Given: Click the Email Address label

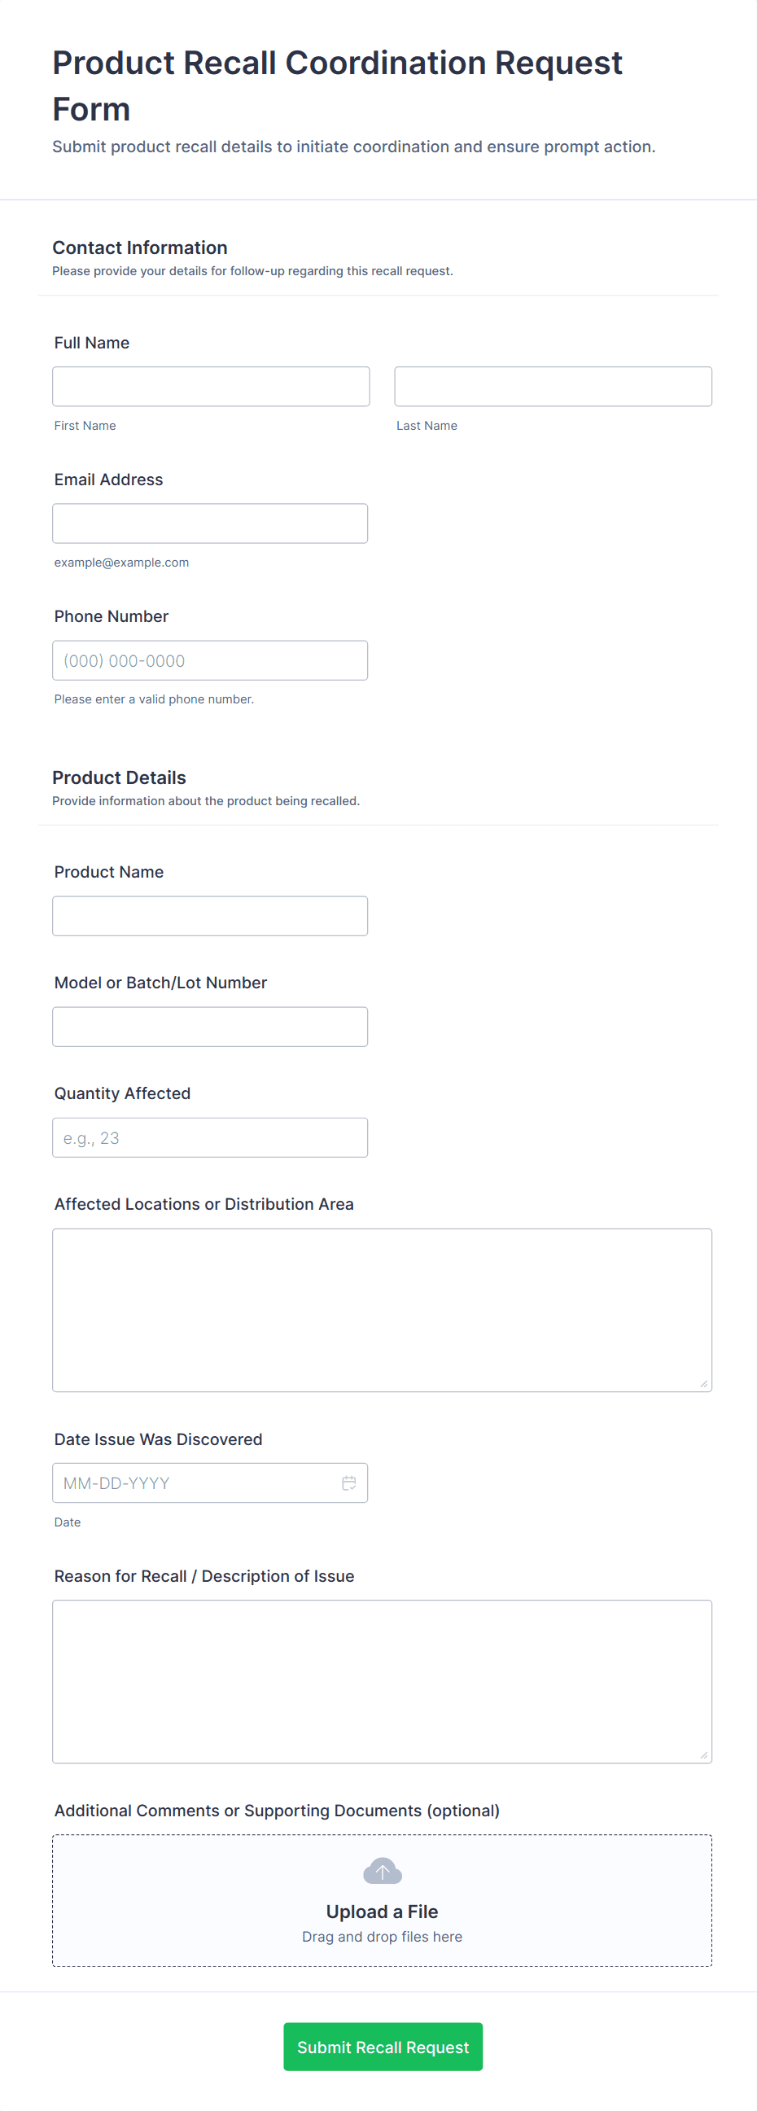Looking at the screenshot, I should [108, 480].
